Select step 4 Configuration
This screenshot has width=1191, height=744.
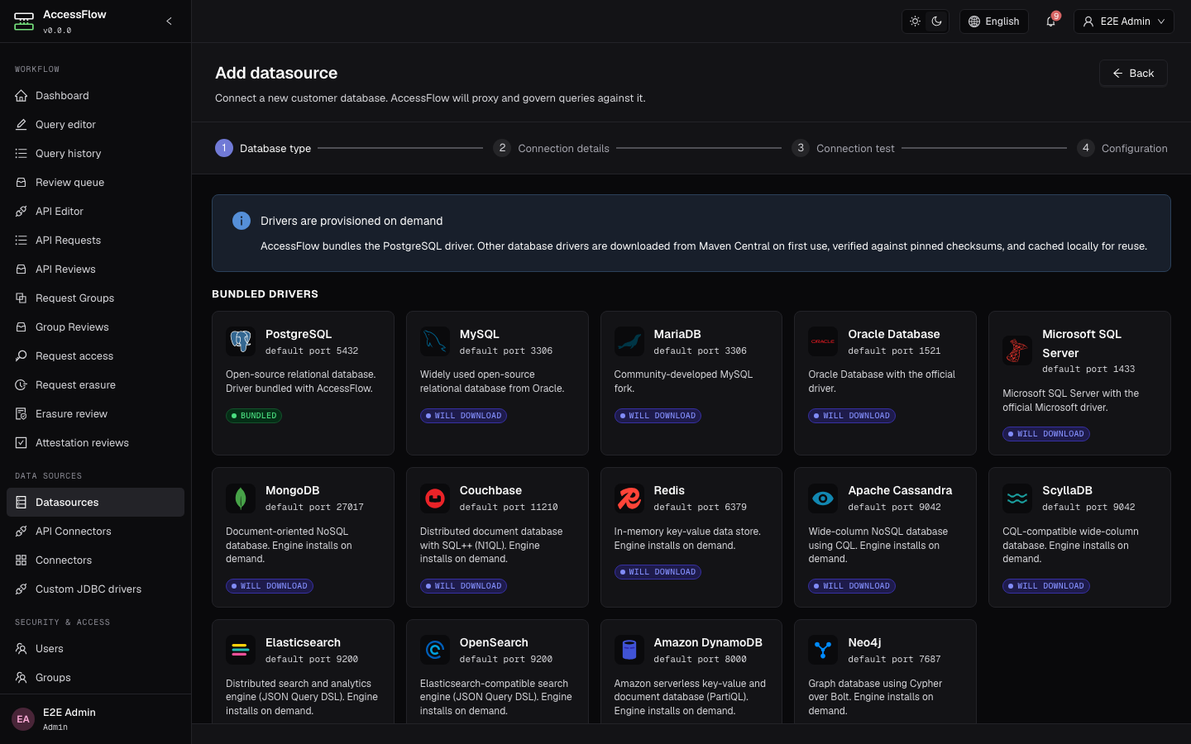coord(1122,148)
